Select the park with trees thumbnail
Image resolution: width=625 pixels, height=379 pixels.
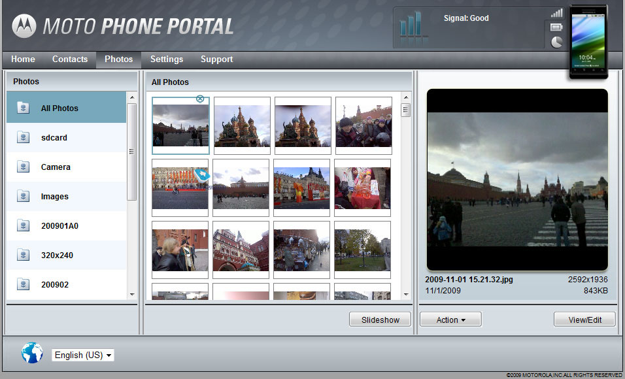362,250
